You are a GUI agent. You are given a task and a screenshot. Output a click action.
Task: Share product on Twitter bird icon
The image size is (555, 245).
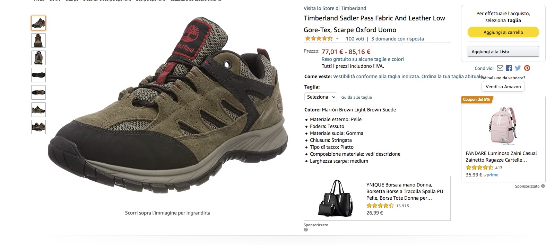(518, 68)
